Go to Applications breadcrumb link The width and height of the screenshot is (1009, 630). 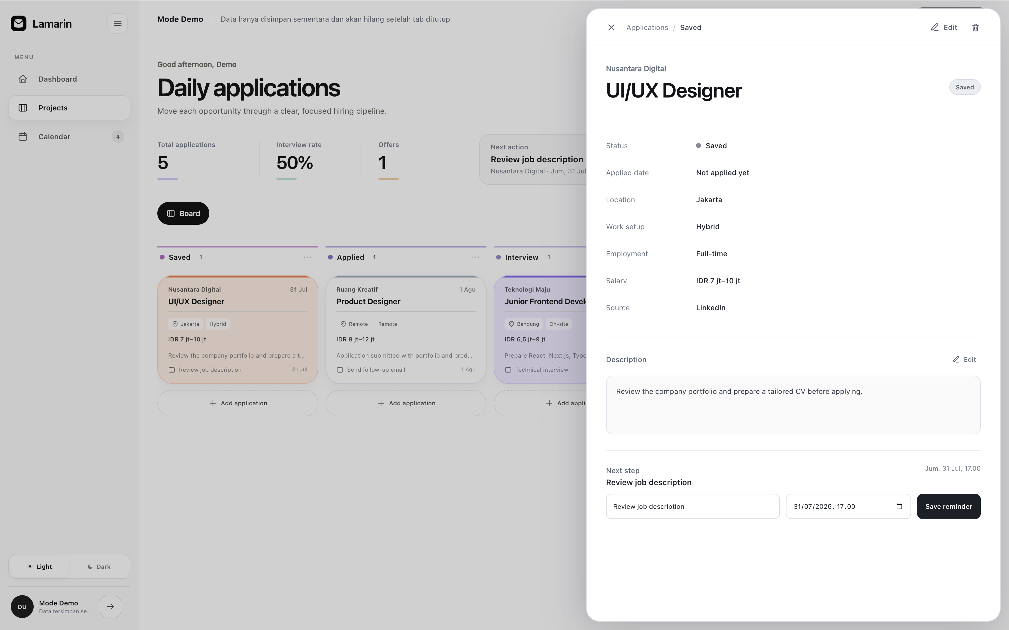[647, 27]
